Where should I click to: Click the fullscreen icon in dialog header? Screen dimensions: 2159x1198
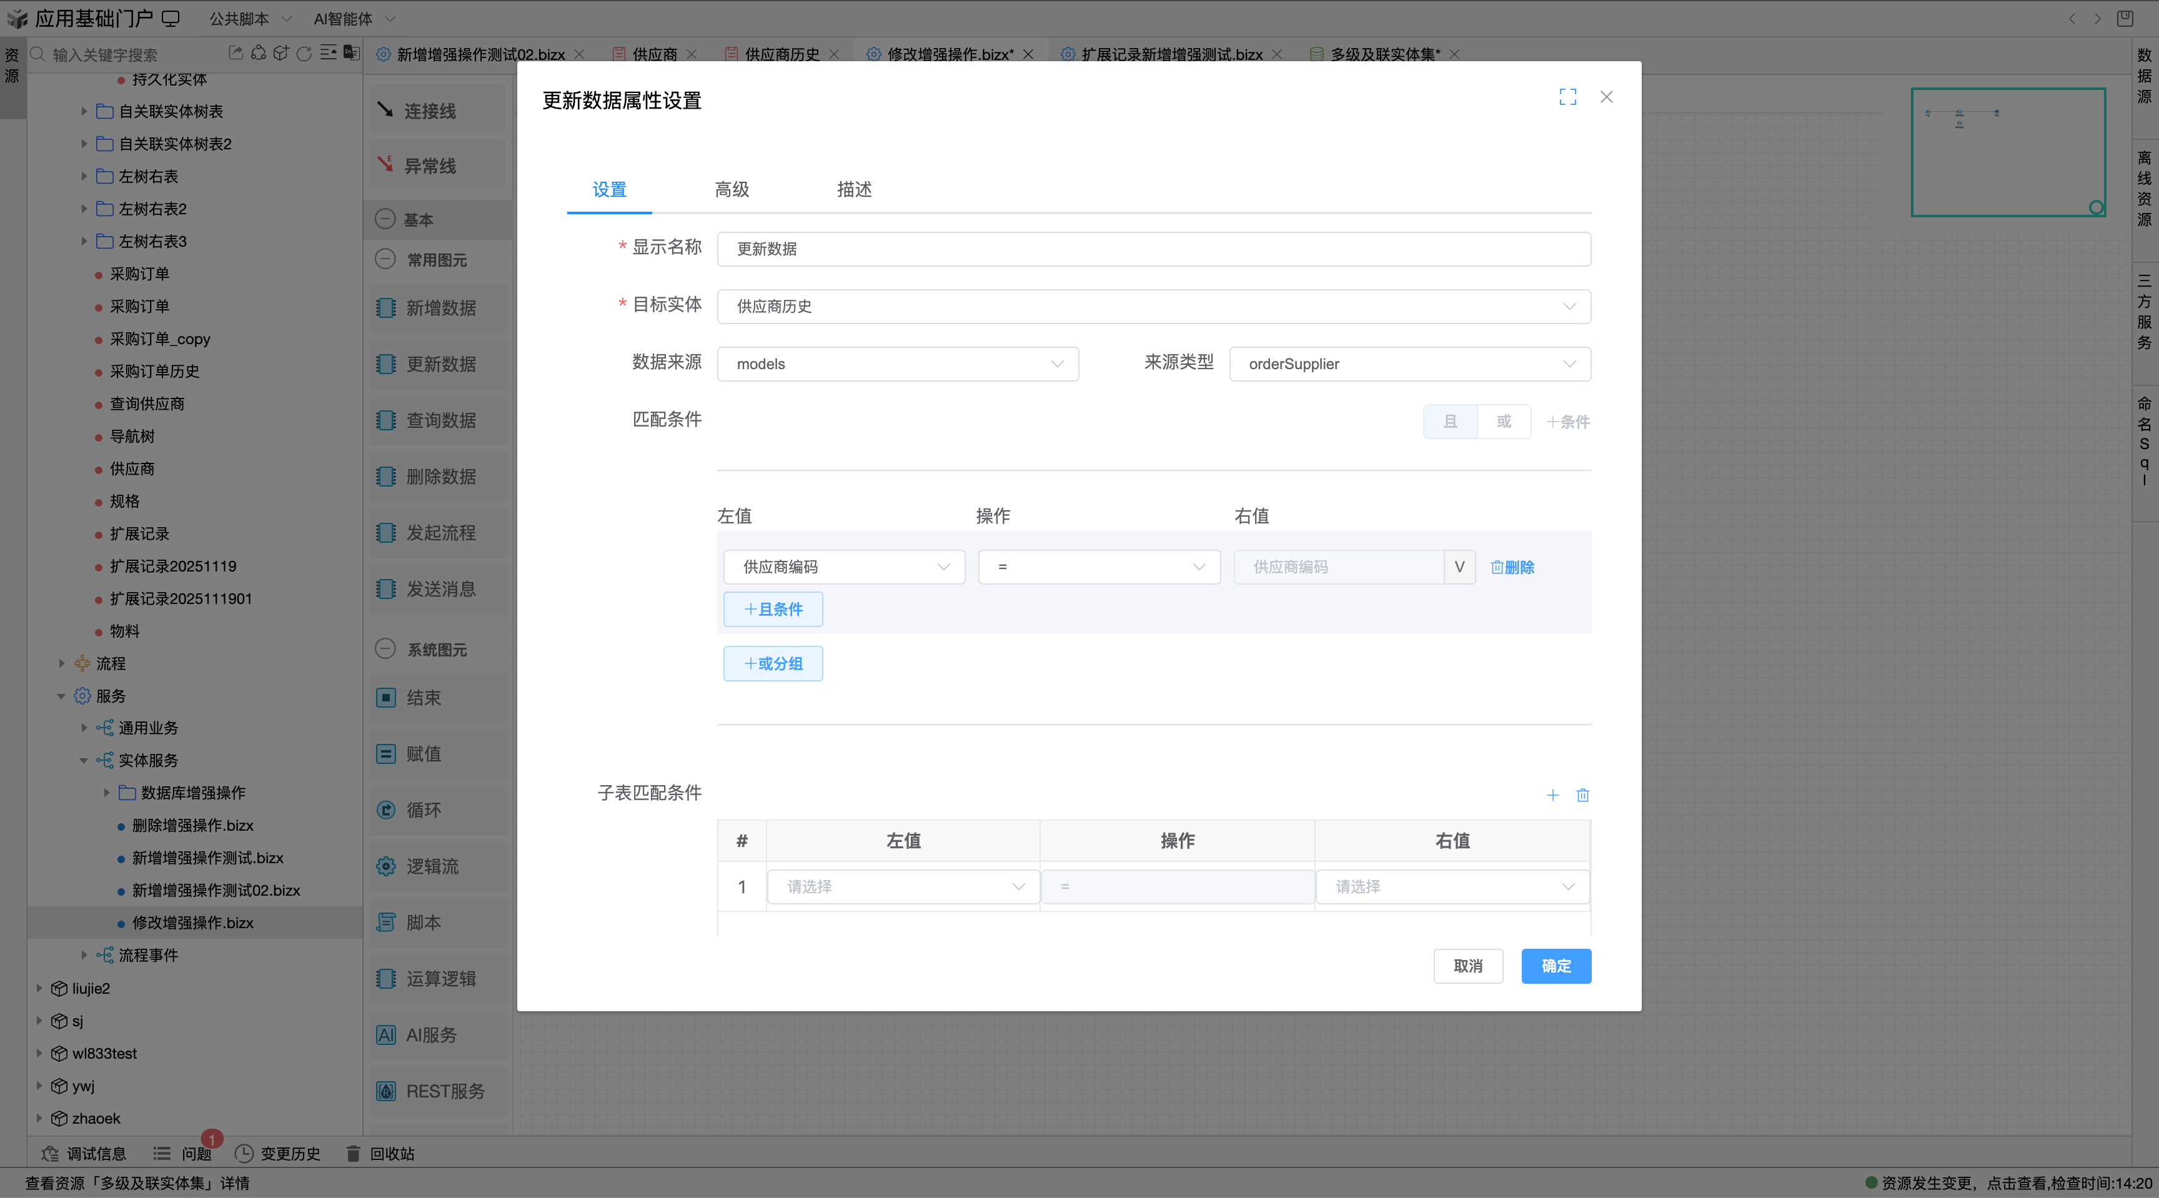coord(1567,97)
